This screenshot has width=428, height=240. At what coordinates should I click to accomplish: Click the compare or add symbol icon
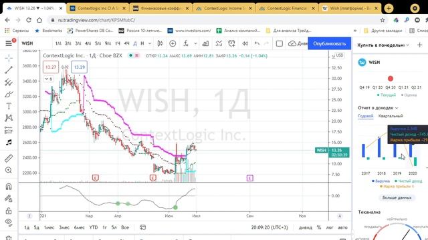click(x=173, y=43)
